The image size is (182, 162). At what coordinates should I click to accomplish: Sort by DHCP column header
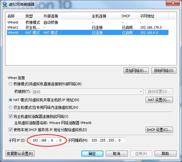tap(129, 16)
